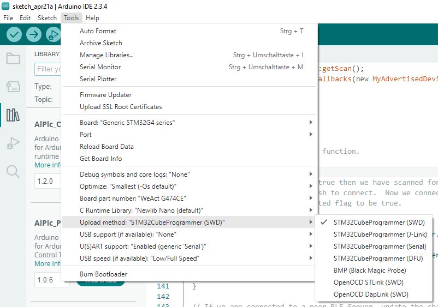Image resolution: width=438 pixels, height=307 pixels.
Task: Open the Boards Manager sidebar icon
Action: 13,87
